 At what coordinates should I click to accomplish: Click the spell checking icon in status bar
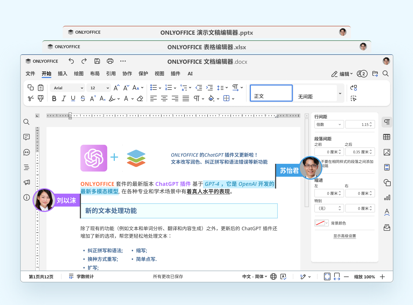[x=283, y=276]
